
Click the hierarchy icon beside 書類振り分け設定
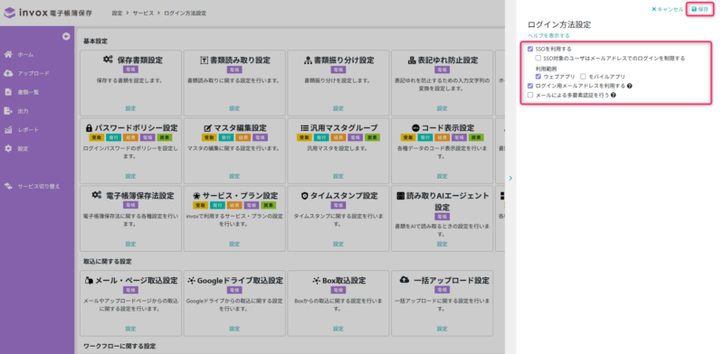[x=308, y=61]
